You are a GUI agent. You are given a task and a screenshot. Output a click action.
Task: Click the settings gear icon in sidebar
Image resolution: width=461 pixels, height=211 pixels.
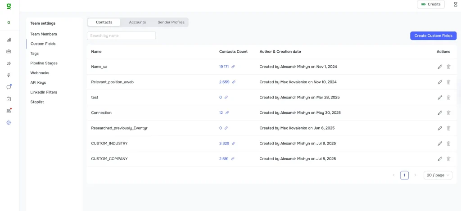click(x=9, y=122)
